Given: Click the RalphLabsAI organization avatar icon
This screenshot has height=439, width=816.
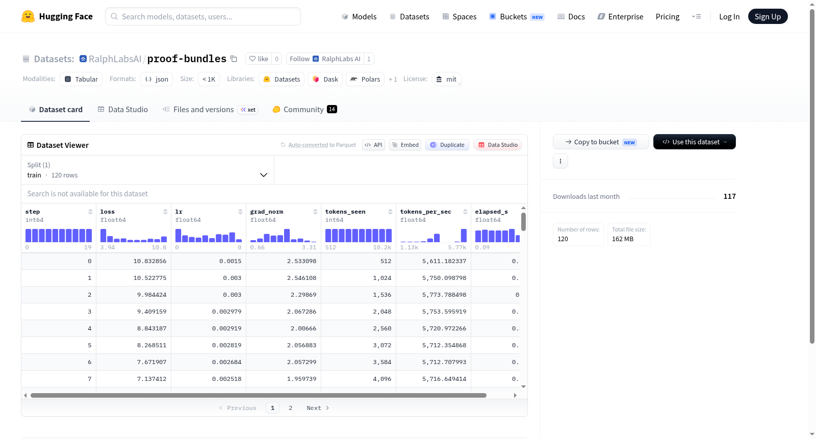Looking at the screenshot, I should point(83,59).
